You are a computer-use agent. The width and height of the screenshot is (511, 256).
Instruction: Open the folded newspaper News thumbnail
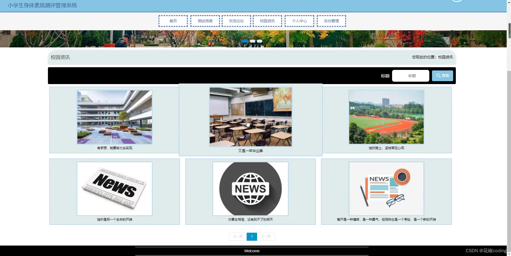[115, 189]
